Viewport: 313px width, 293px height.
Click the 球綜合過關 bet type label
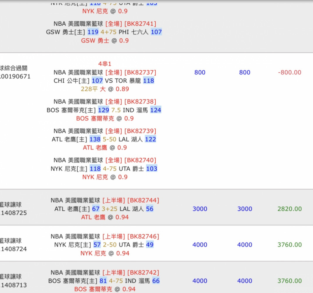coord(13,68)
